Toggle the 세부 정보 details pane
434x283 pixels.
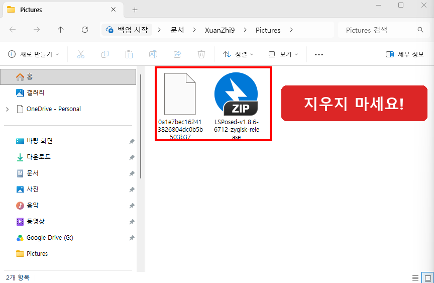pyautogui.click(x=405, y=54)
